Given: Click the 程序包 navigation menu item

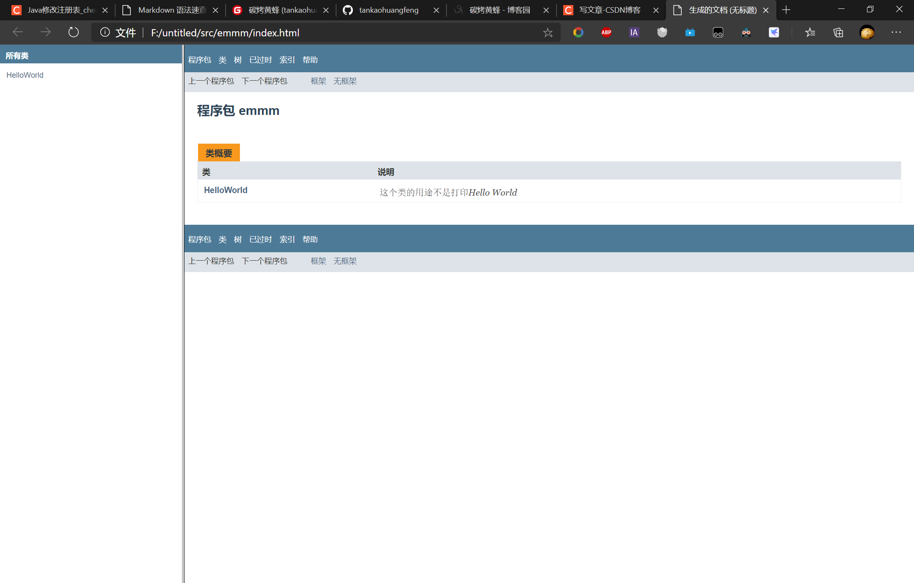Looking at the screenshot, I should tap(200, 59).
